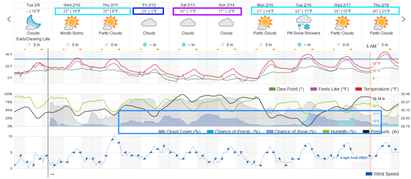
Task: Open the Tue 2/16 day header
Action: tap(304, 5)
